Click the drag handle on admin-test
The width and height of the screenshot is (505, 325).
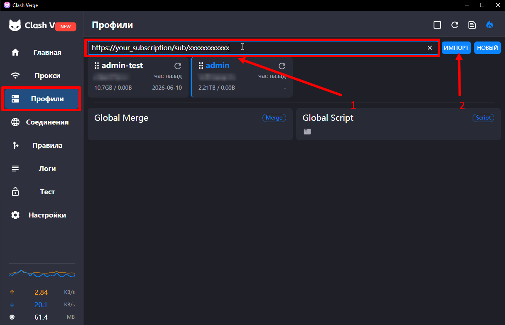97,66
